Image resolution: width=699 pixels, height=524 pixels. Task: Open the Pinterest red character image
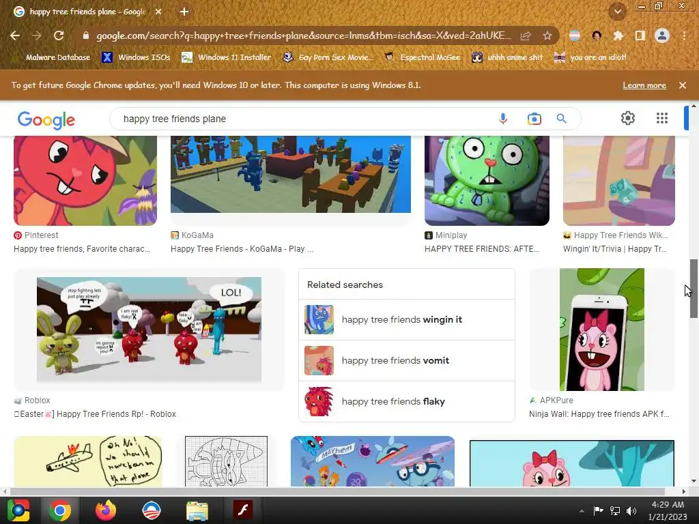pos(85,180)
